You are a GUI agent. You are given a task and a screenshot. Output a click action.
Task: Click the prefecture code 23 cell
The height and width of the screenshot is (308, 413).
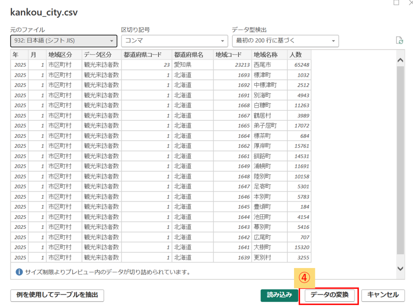click(x=147, y=65)
